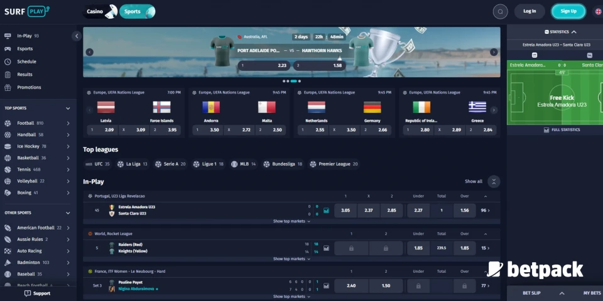Select Greece win odds 2.84

click(481, 130)
